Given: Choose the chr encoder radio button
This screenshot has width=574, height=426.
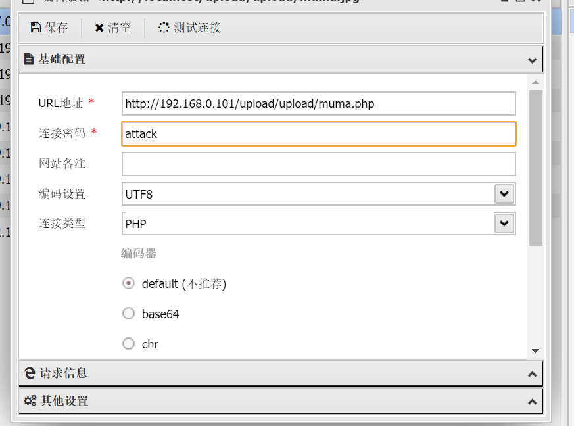Looking at the screenshot, I should coord(129,344).
